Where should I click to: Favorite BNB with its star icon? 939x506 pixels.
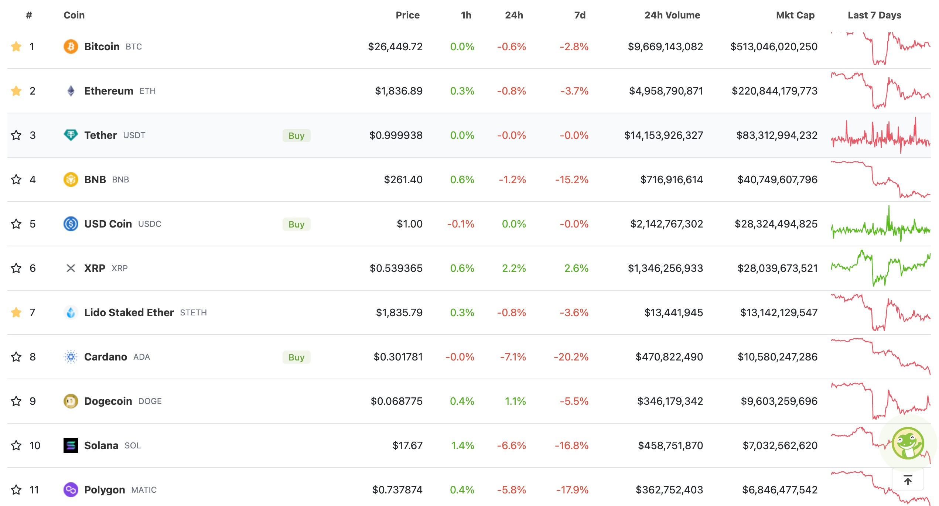16,180
